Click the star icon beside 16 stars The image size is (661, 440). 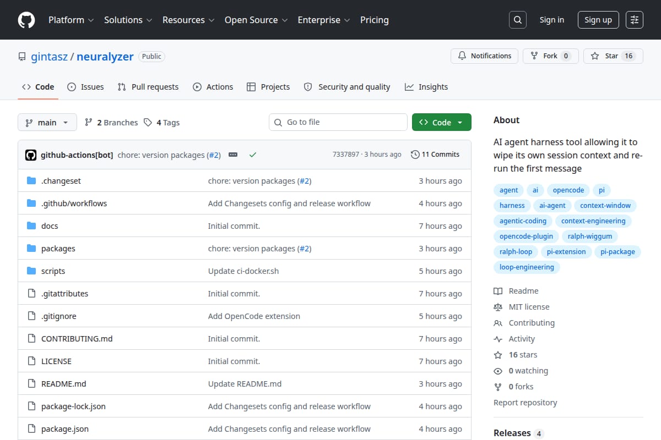click(x=498, y=355)
